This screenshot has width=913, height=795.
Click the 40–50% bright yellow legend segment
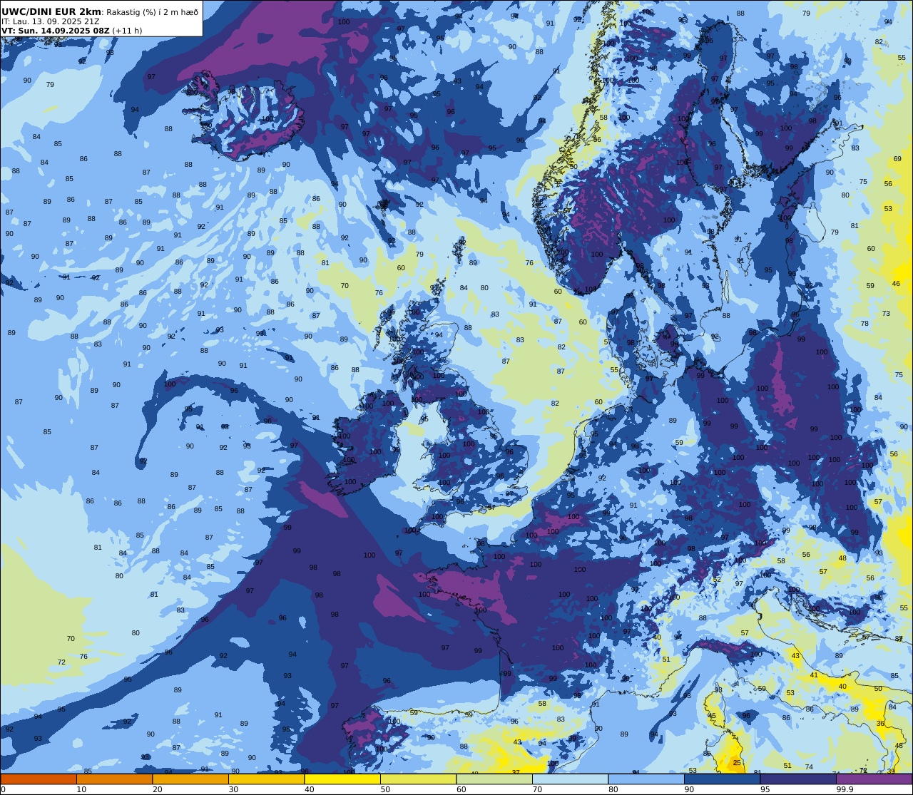342,779
